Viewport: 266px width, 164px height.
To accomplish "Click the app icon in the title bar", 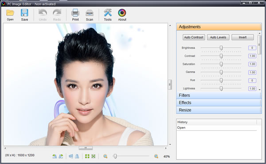I will click(4, 4).
